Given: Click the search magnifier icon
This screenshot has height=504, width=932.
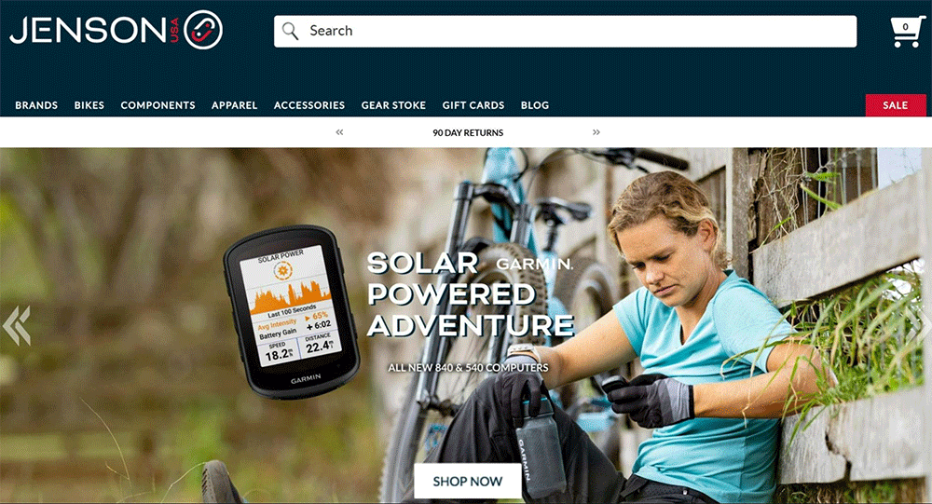Looking at the screenshot, I should coord(290,31).
